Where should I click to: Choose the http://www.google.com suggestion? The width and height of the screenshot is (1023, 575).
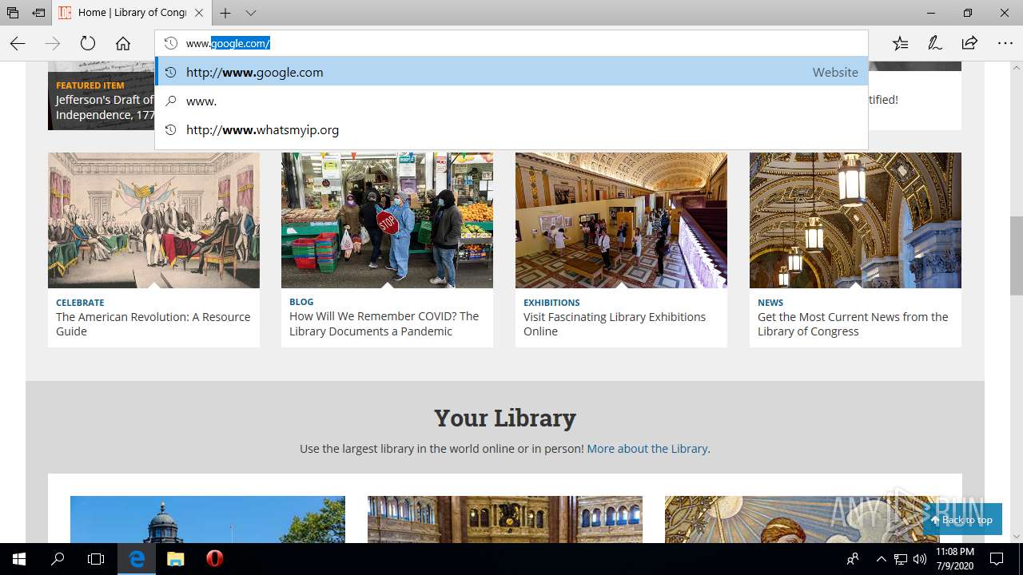click(x=511, y=72)
